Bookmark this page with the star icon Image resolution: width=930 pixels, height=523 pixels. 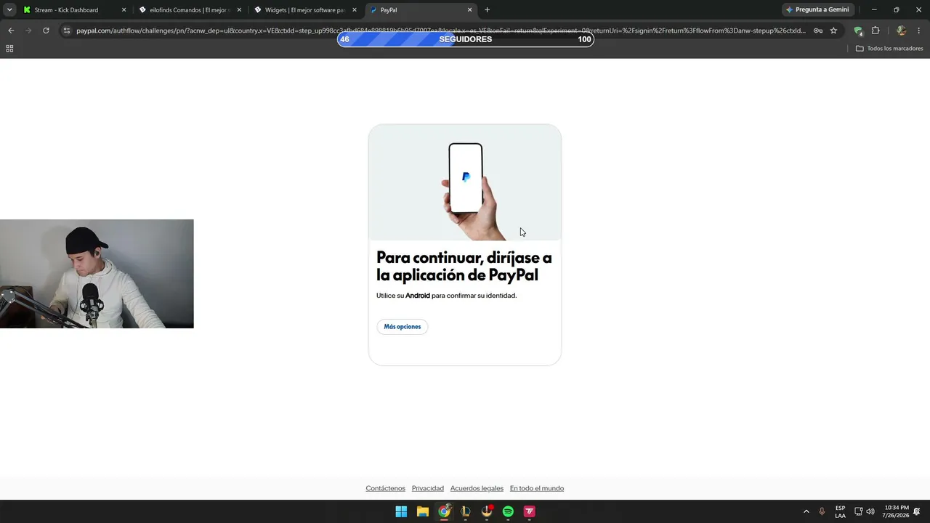click(x=833, y=31)
